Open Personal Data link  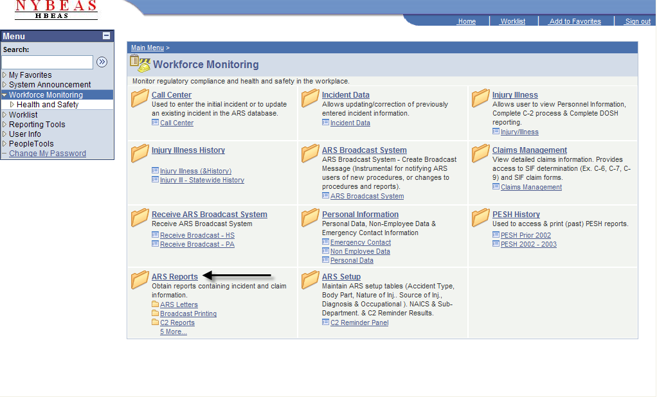(x=352, y=260)
